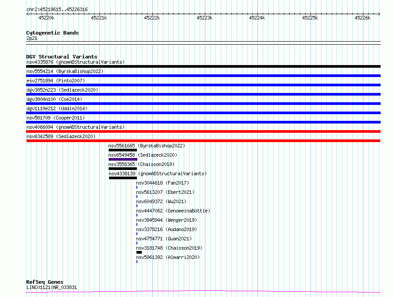Open nsv3945944 (Wenger2019) label
Viewport: 393px width, 297px height.
tap(166, 220)
